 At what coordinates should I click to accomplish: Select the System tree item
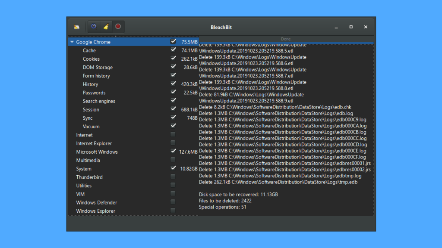(83, 169)
